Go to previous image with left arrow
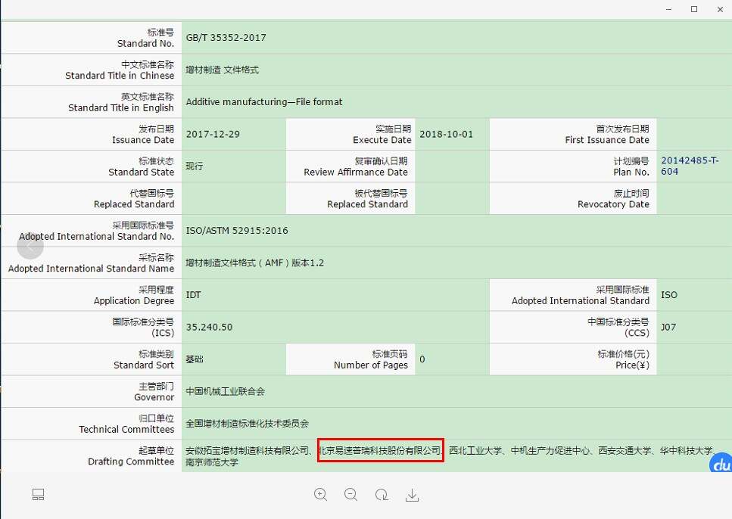732x519 pixels. (x=30, y=247)
